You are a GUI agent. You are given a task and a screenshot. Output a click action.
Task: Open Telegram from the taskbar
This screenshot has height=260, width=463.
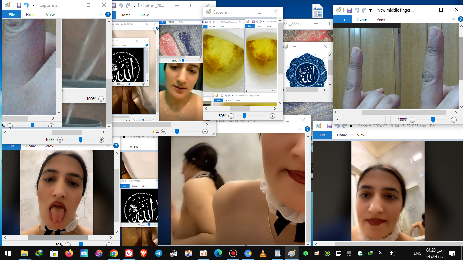pyautogui.click(x=158, y=253)
